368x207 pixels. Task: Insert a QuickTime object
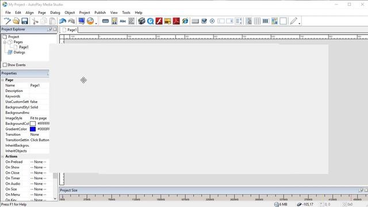click(150, 21)
